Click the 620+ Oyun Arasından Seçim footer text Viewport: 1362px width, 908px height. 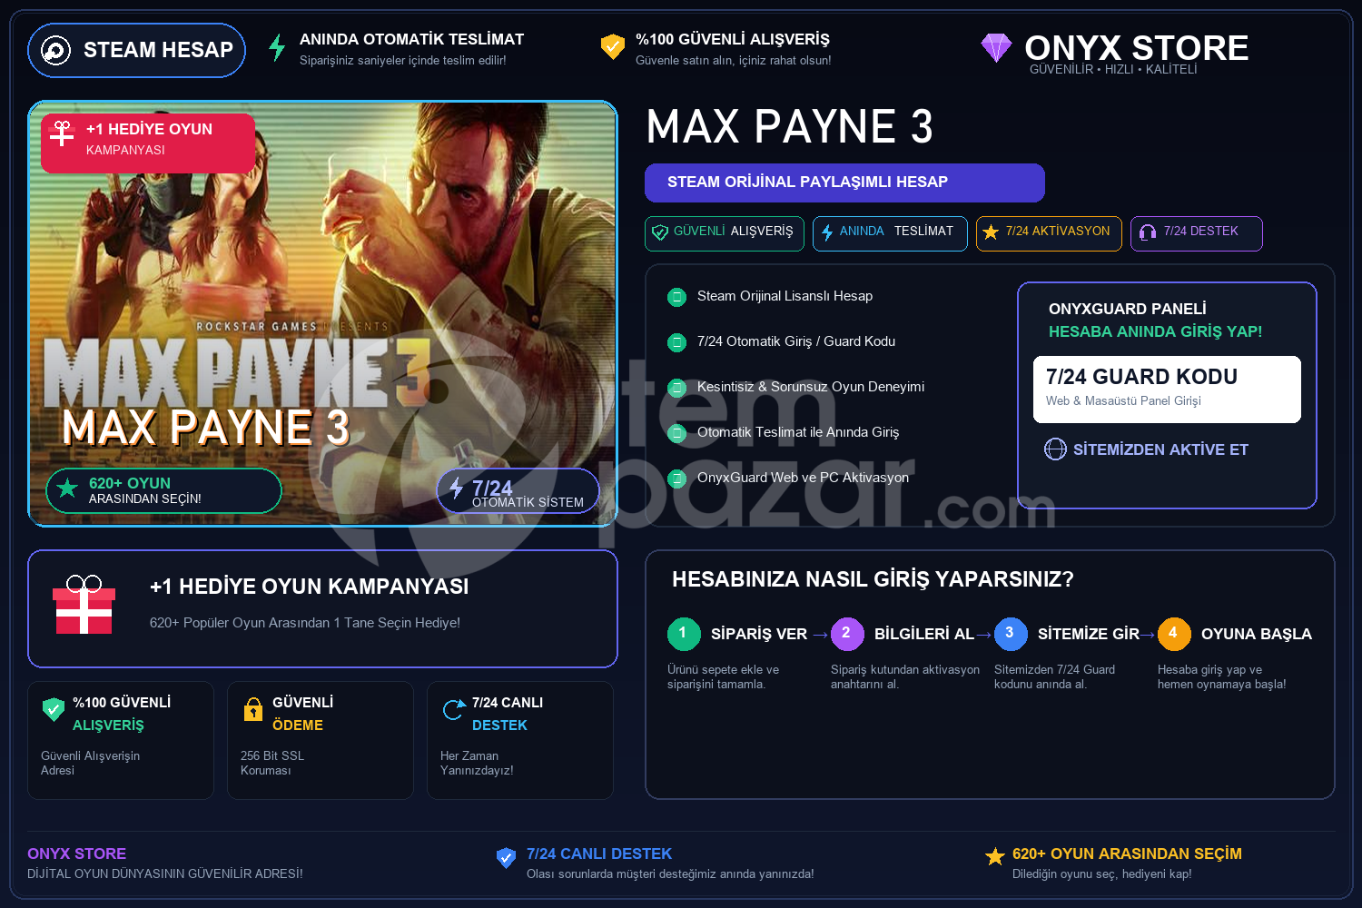pyautogui.click(x=1127, y=854)
